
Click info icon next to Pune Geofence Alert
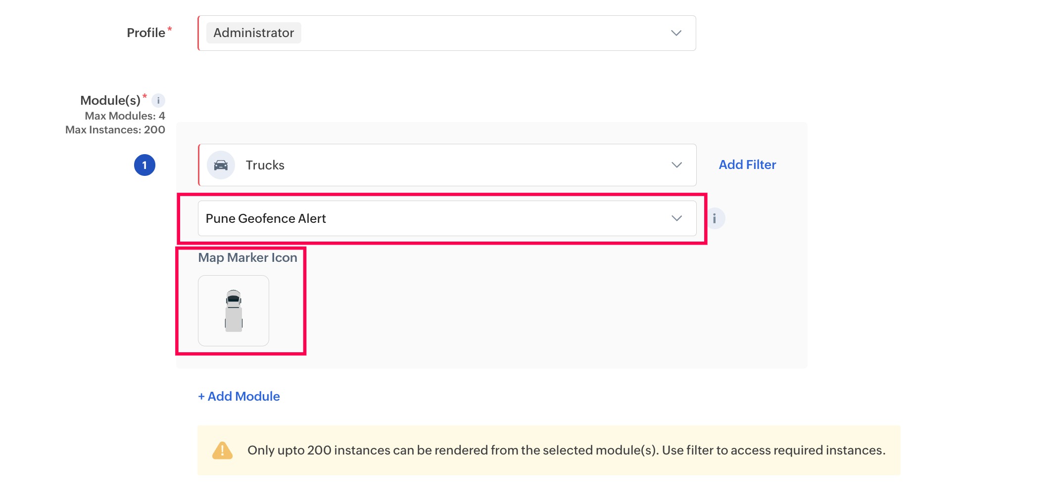715,218
